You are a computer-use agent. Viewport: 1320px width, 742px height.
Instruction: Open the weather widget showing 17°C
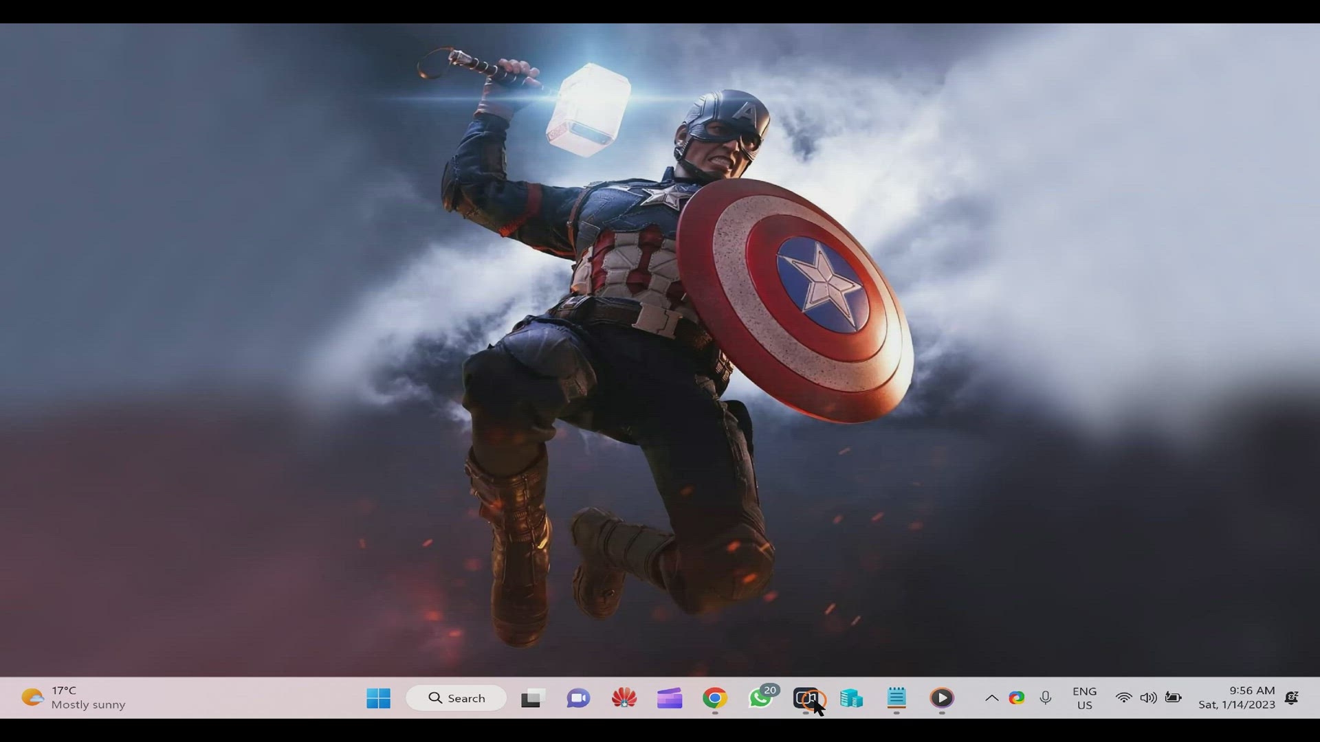click(x=74, y=697)
